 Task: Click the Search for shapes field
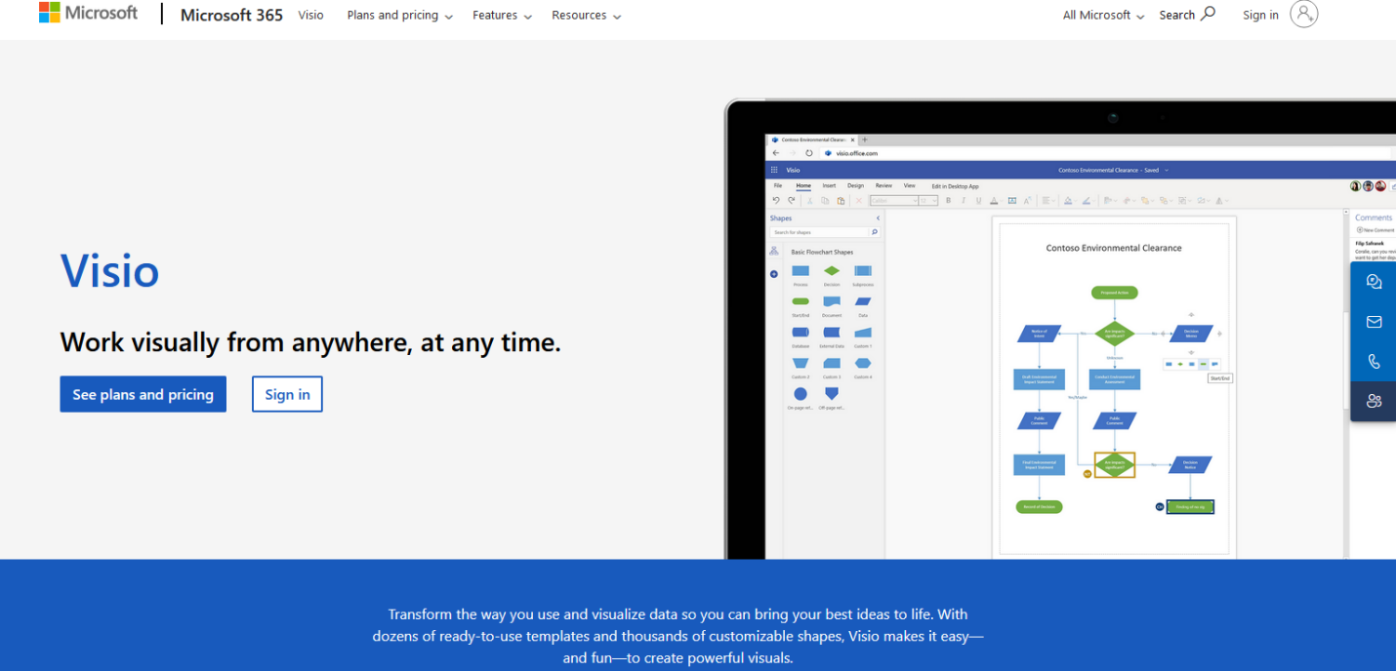point(825,232)
